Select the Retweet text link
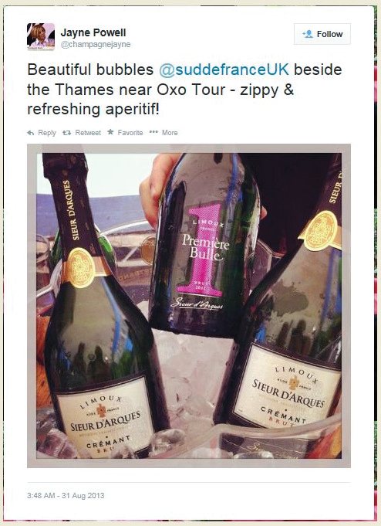 click(88, 133)
